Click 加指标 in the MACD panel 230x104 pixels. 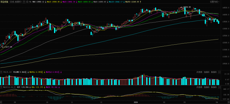tap(207, 87)
